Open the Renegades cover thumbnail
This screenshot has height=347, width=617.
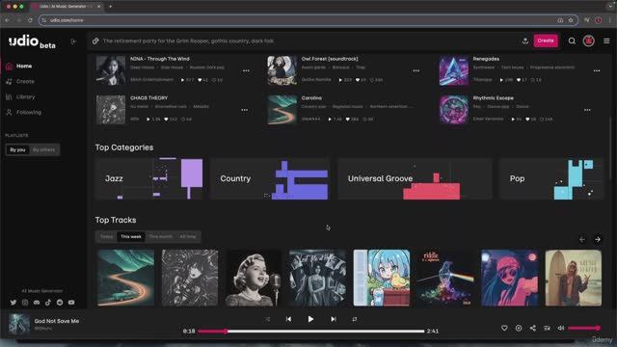[454, 70]
